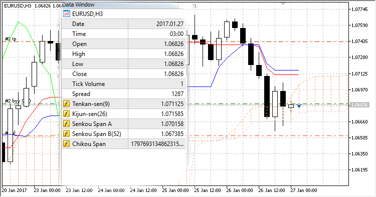
Task: Click the Spread value 1287
Action: tap(177, 94)
